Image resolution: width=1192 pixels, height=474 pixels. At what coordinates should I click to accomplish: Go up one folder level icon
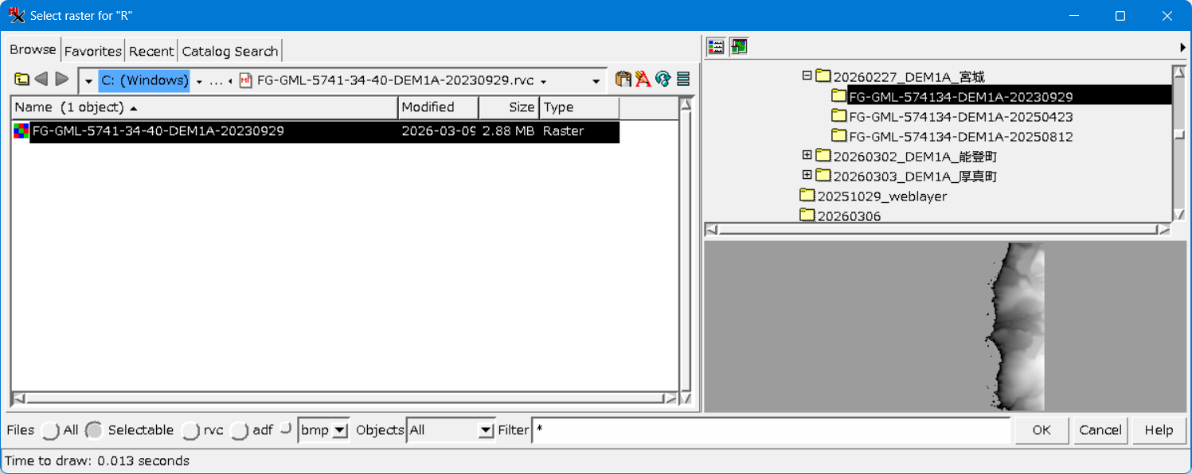coord(21,80)
